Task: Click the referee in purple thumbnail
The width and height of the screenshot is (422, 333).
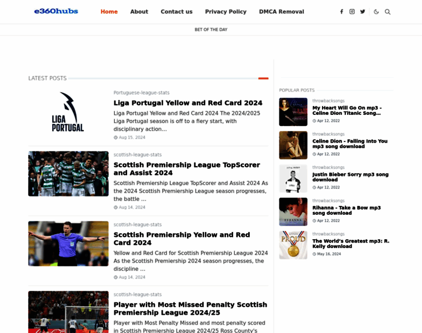Action: click(x=68, y=244)
